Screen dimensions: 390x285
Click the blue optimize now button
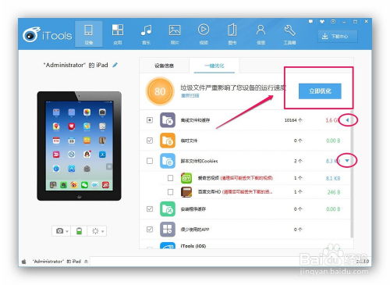tap(320, 91)
